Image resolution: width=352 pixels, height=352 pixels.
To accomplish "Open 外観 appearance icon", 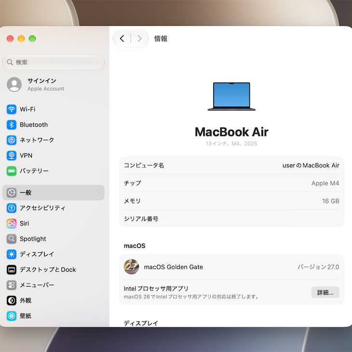I will (12, 300).
